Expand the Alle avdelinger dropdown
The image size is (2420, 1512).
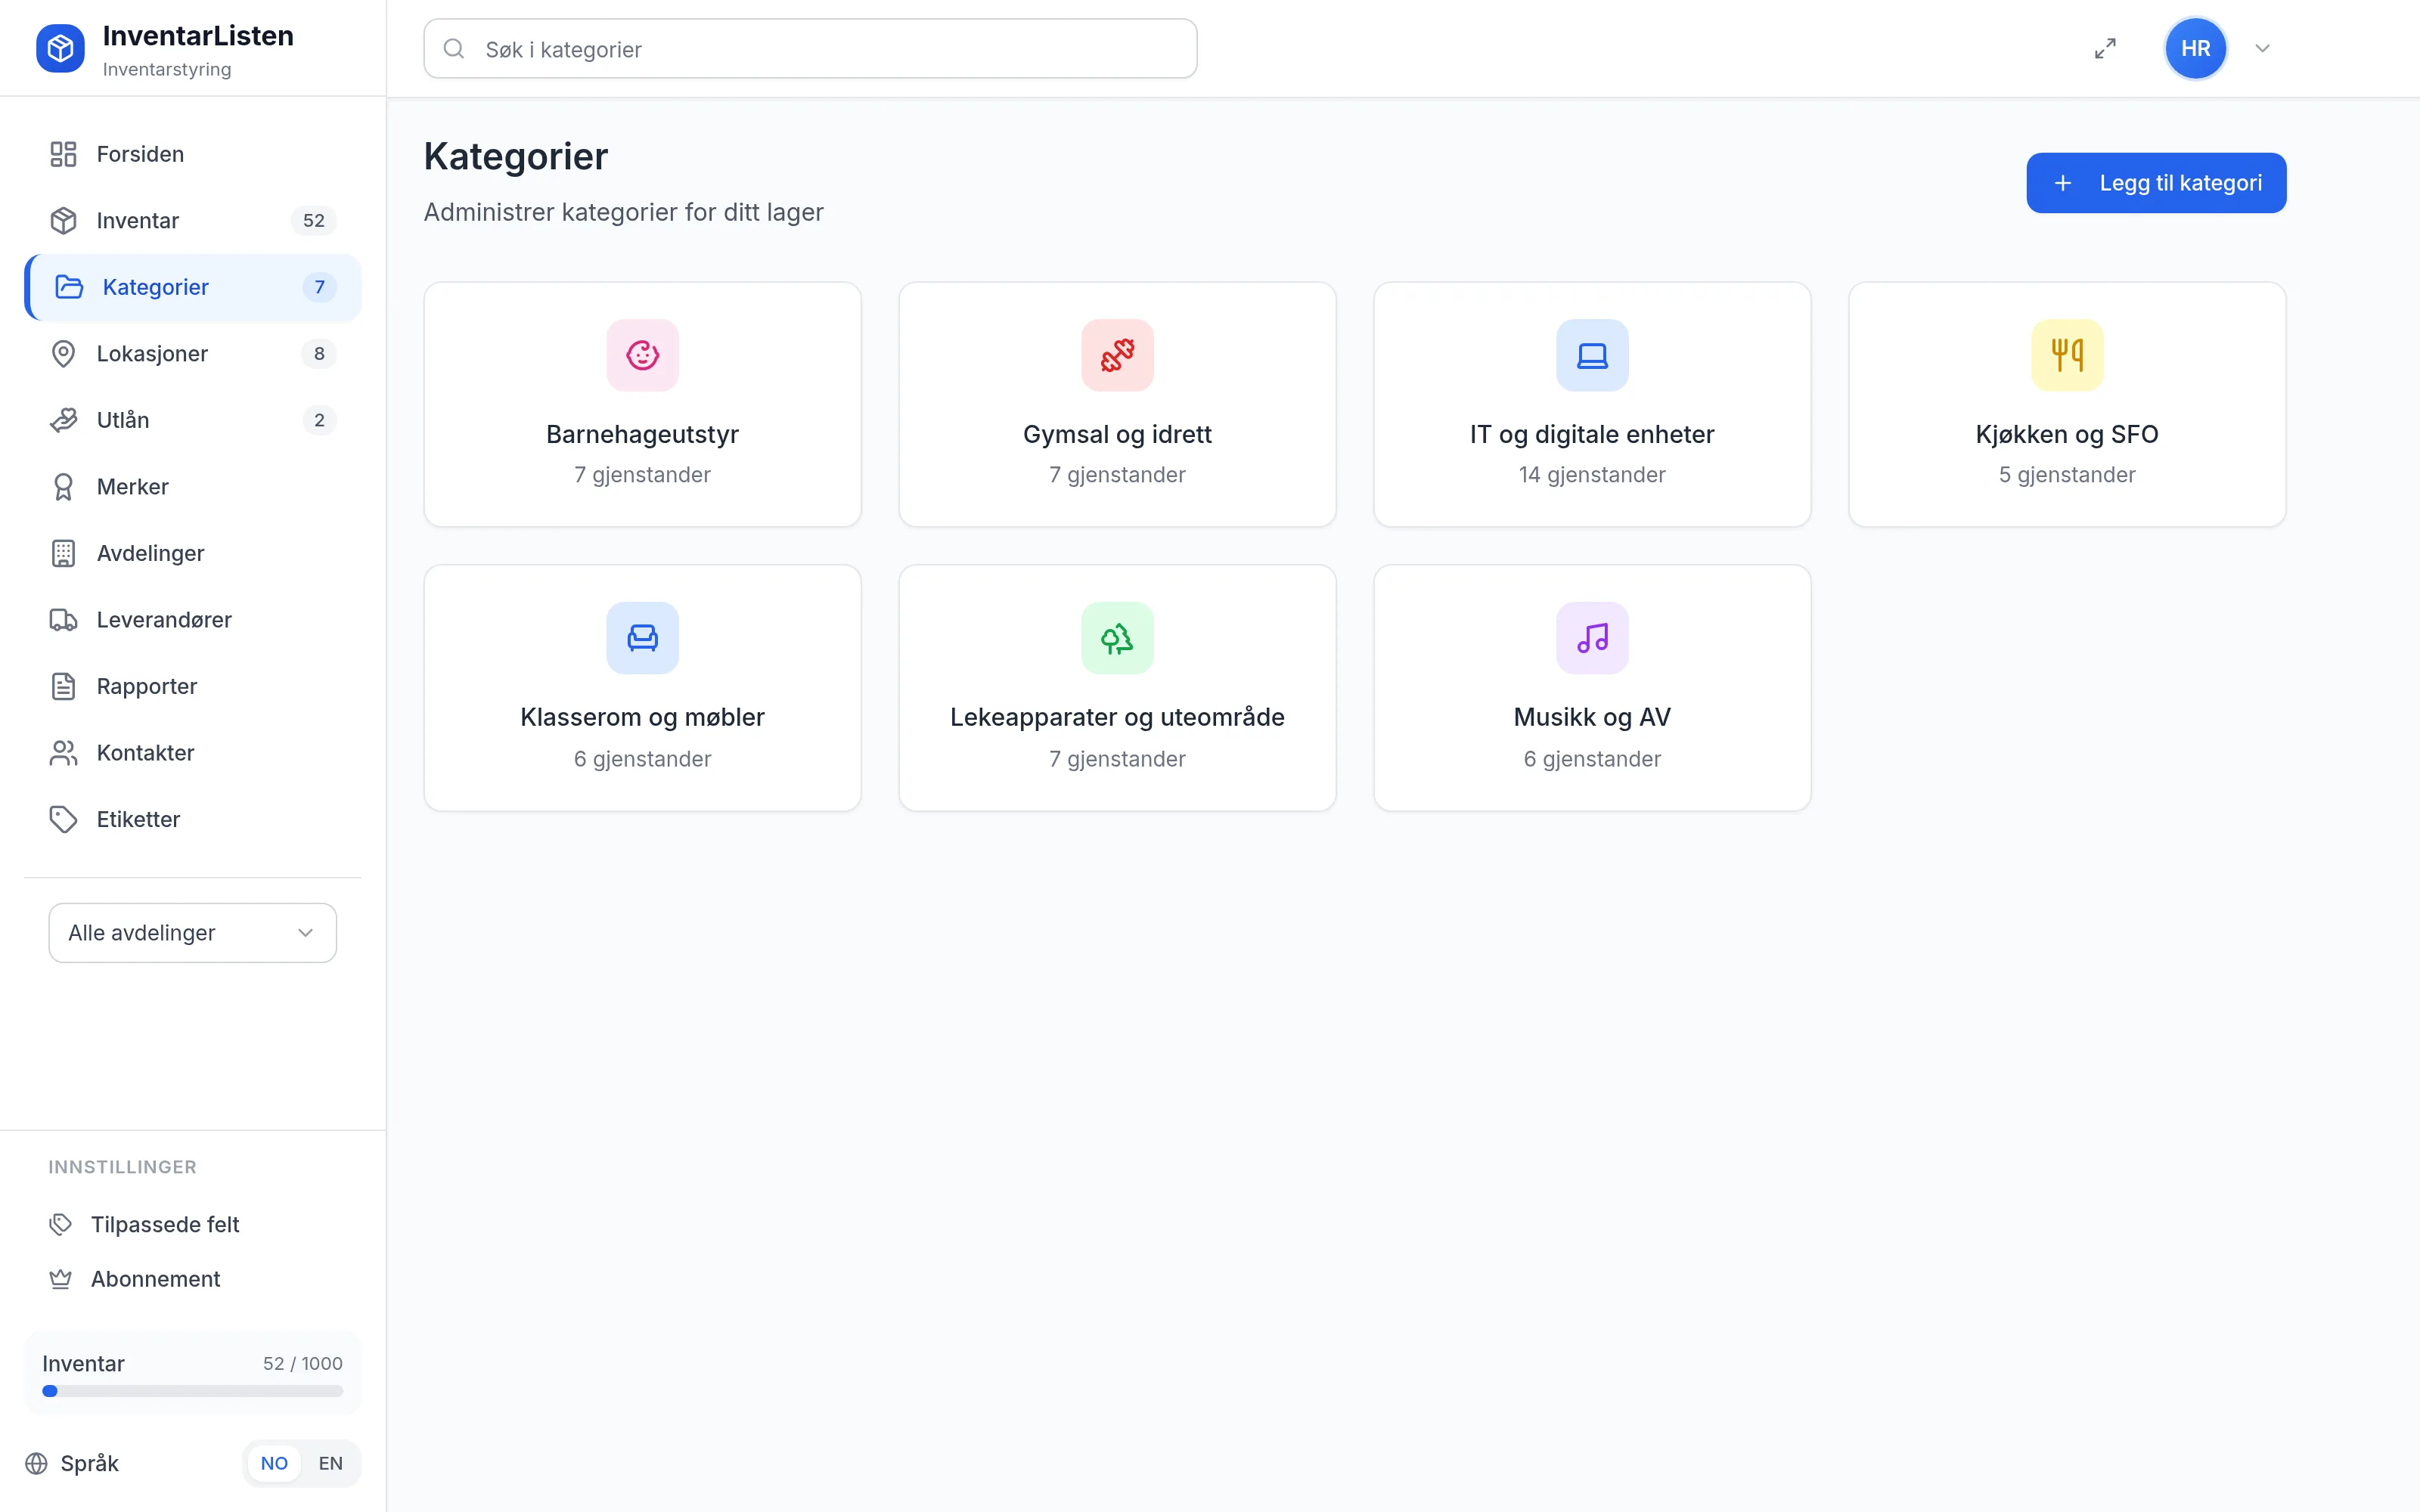click(x=192, y=933)
